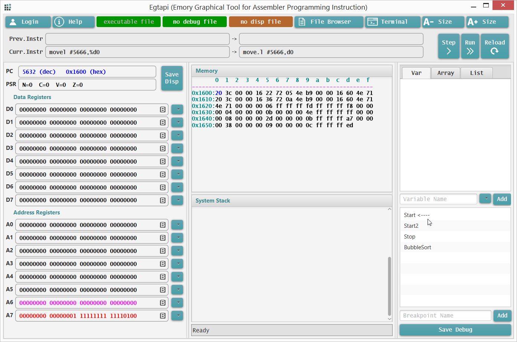
Task: Select the BubbleSort breakpoint label
Action: pos(418,247)
